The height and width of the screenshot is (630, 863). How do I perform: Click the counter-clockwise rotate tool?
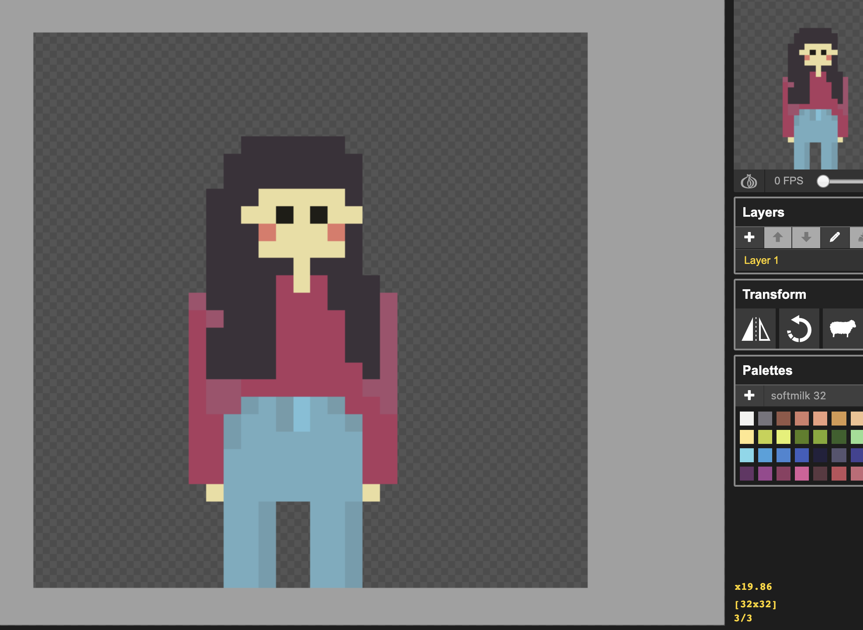coord(799,329)
